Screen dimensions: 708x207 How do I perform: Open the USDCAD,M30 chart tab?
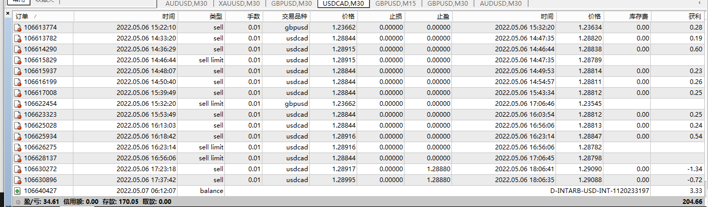pyautogui.click(x=343, y=4)
